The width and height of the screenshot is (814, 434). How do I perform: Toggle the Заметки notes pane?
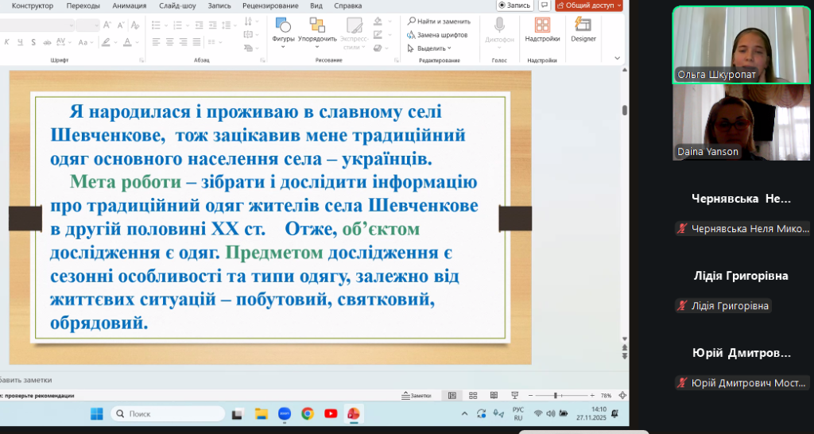pyautogui.click(x=417, y=395)
